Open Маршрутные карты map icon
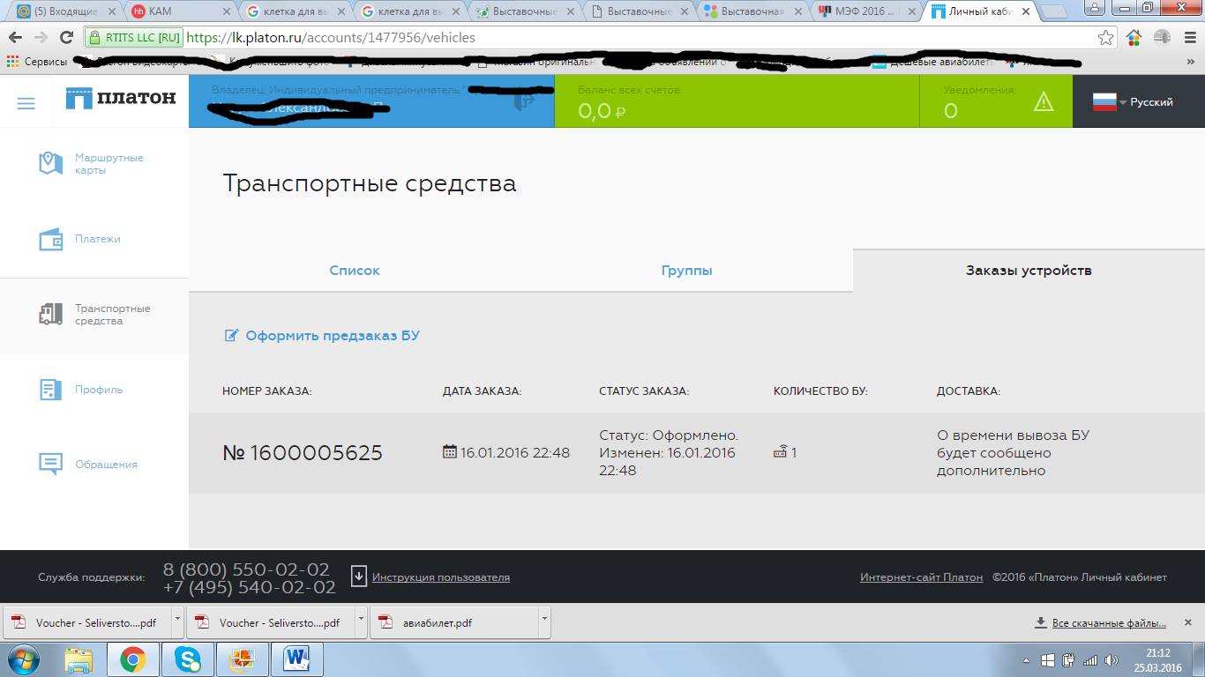The width and height of the screenshot is (1205, 677). click(x=50, y=163)
